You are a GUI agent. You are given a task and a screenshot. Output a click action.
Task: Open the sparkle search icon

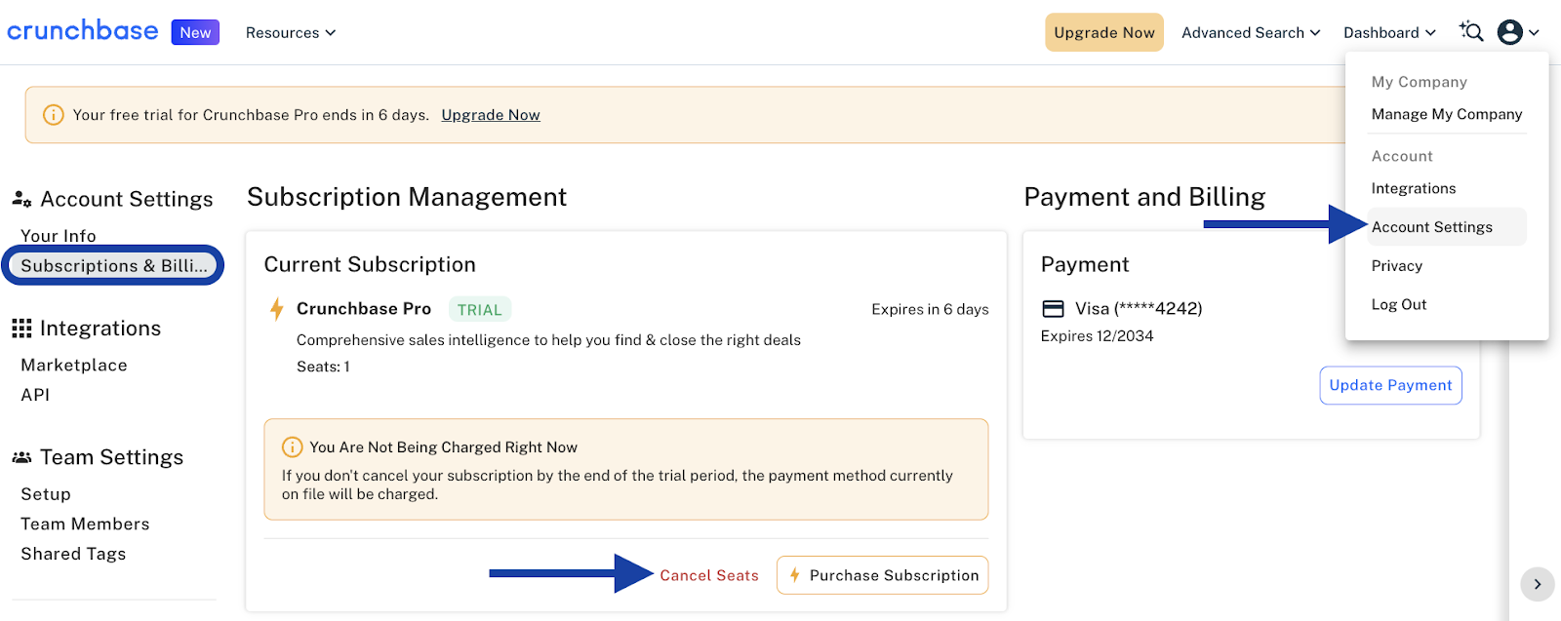[1471, 32]
